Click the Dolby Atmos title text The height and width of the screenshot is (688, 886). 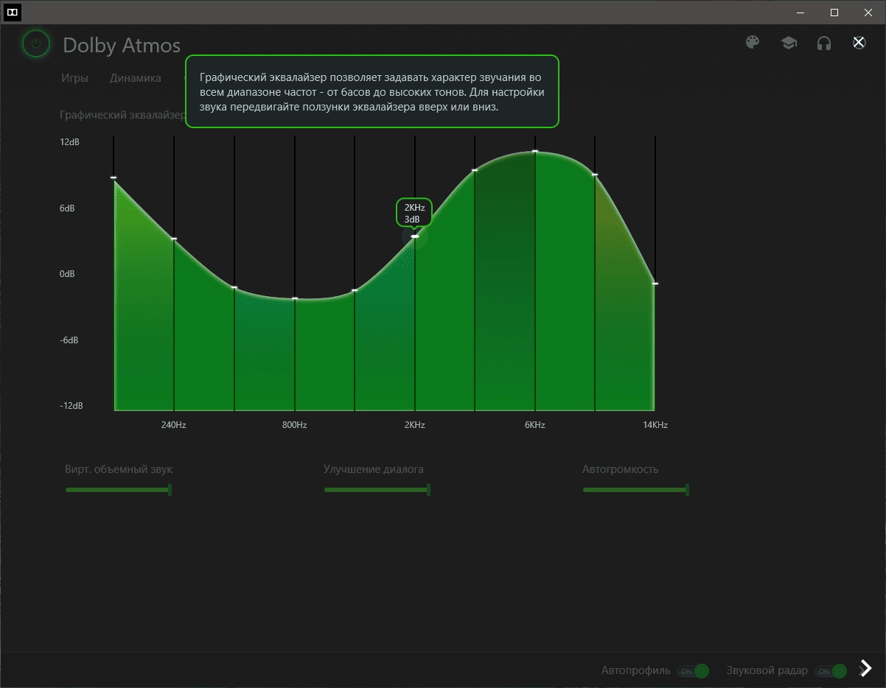(122, 45)
